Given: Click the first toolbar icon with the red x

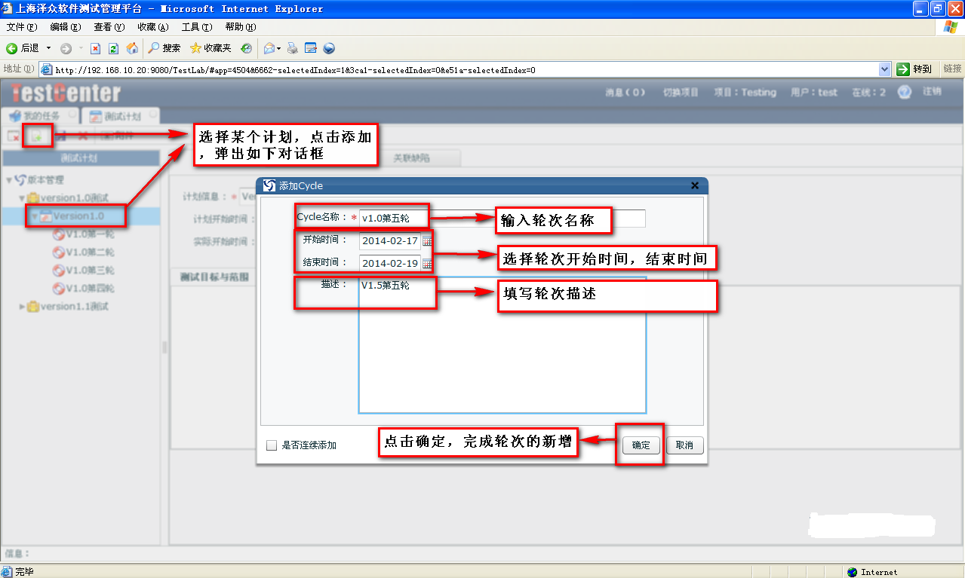Looking at the screenshot, I should [x=13, y=136].
